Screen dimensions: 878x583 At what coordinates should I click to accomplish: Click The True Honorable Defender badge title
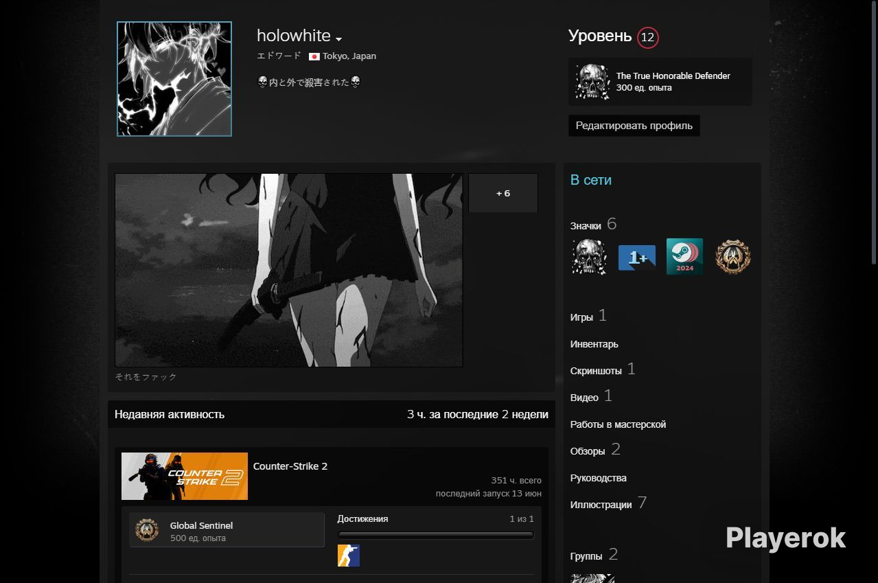pyautogui.click(x=673, y=76)
